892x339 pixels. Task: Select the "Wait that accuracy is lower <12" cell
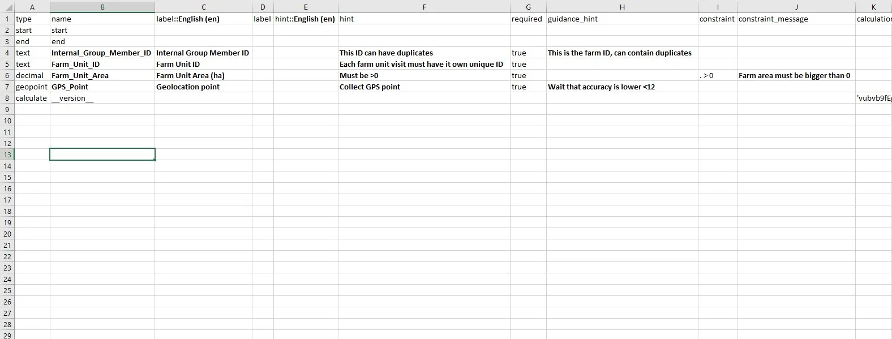pos(601,87)
